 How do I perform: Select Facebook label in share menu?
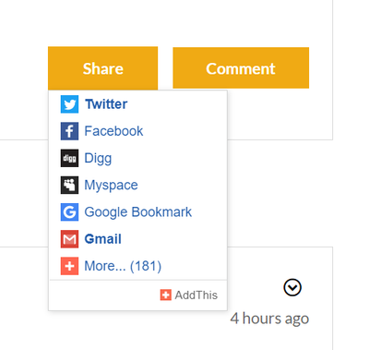(x=113, y=131)
